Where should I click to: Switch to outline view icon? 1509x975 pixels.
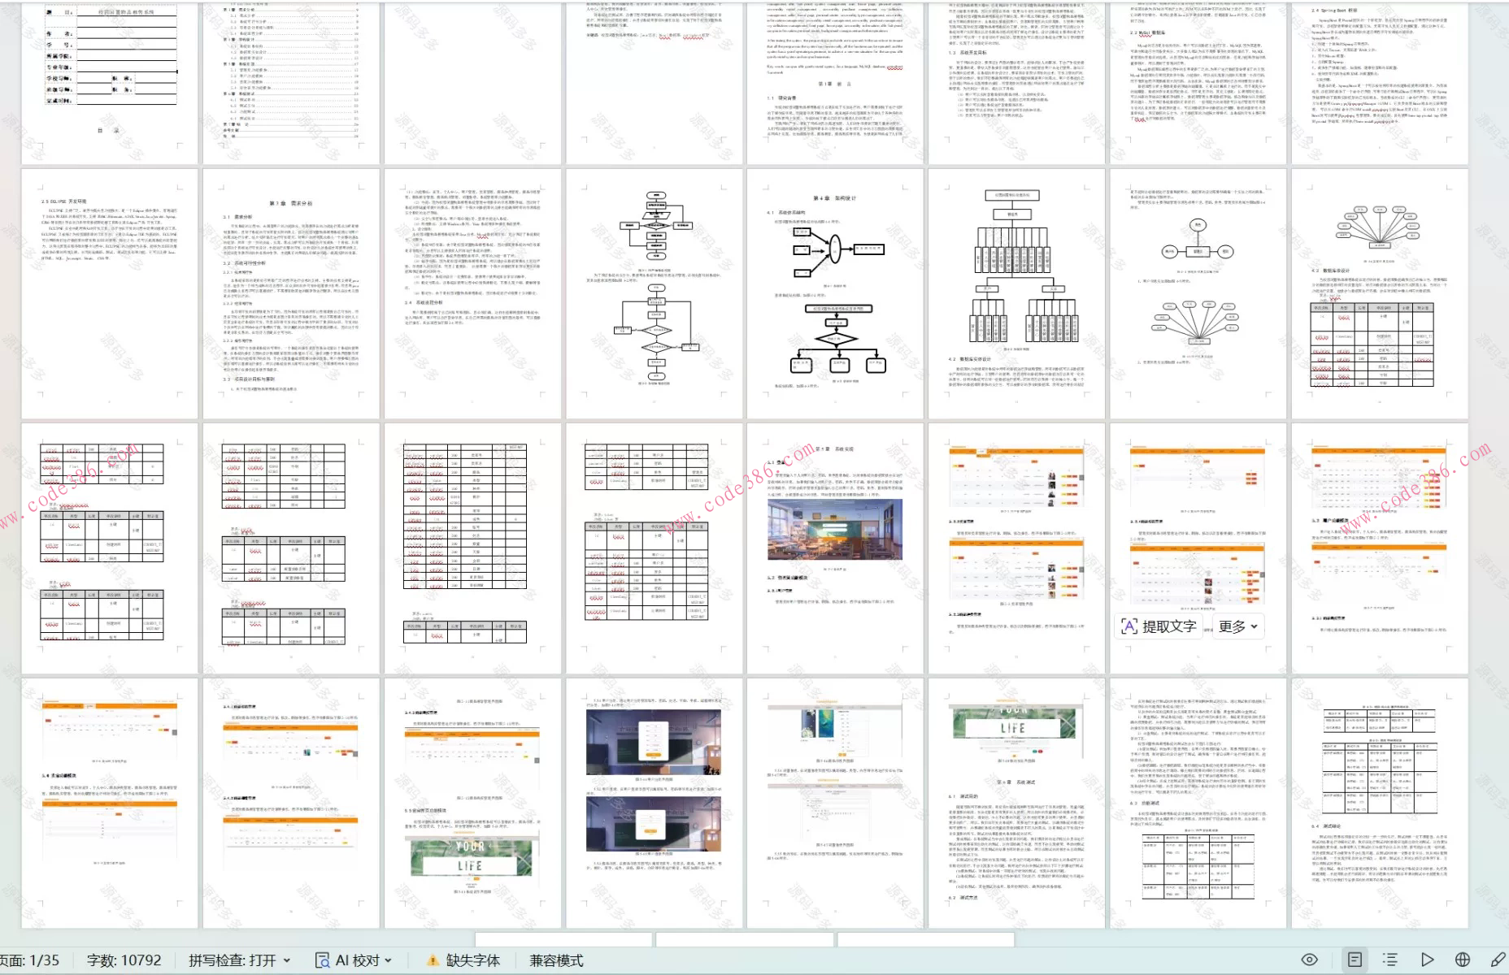tap(1390, 960)
